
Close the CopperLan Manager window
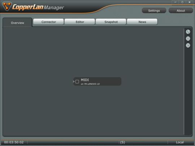click(190, 2)
